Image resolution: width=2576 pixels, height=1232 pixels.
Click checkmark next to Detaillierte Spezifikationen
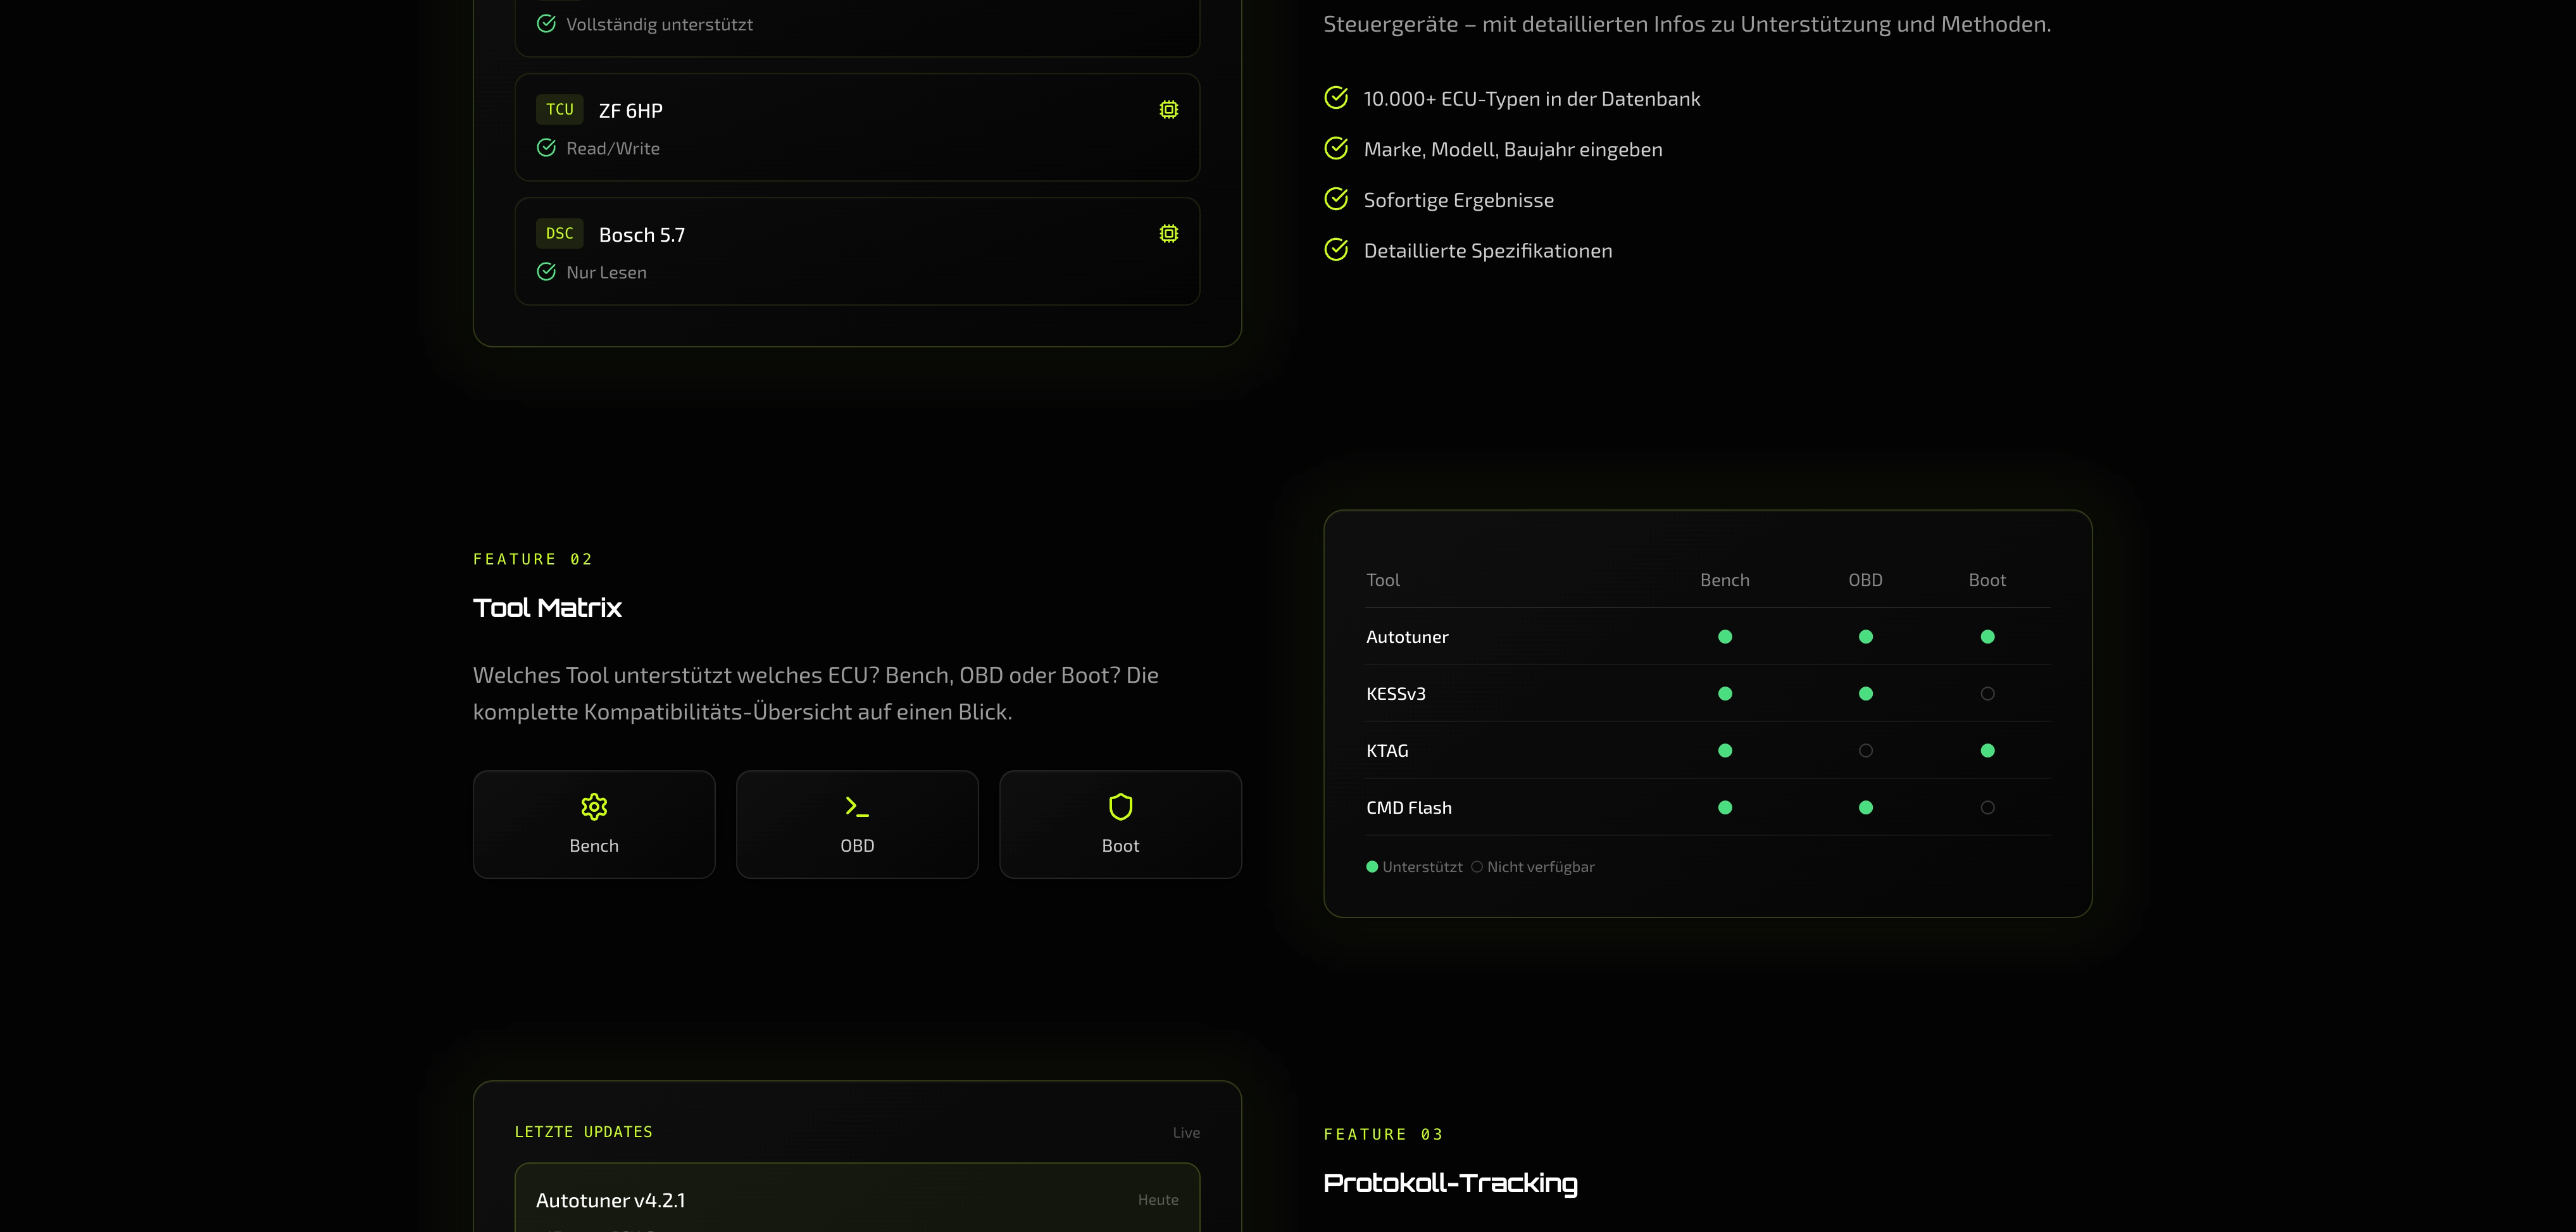click(1336, 250)
